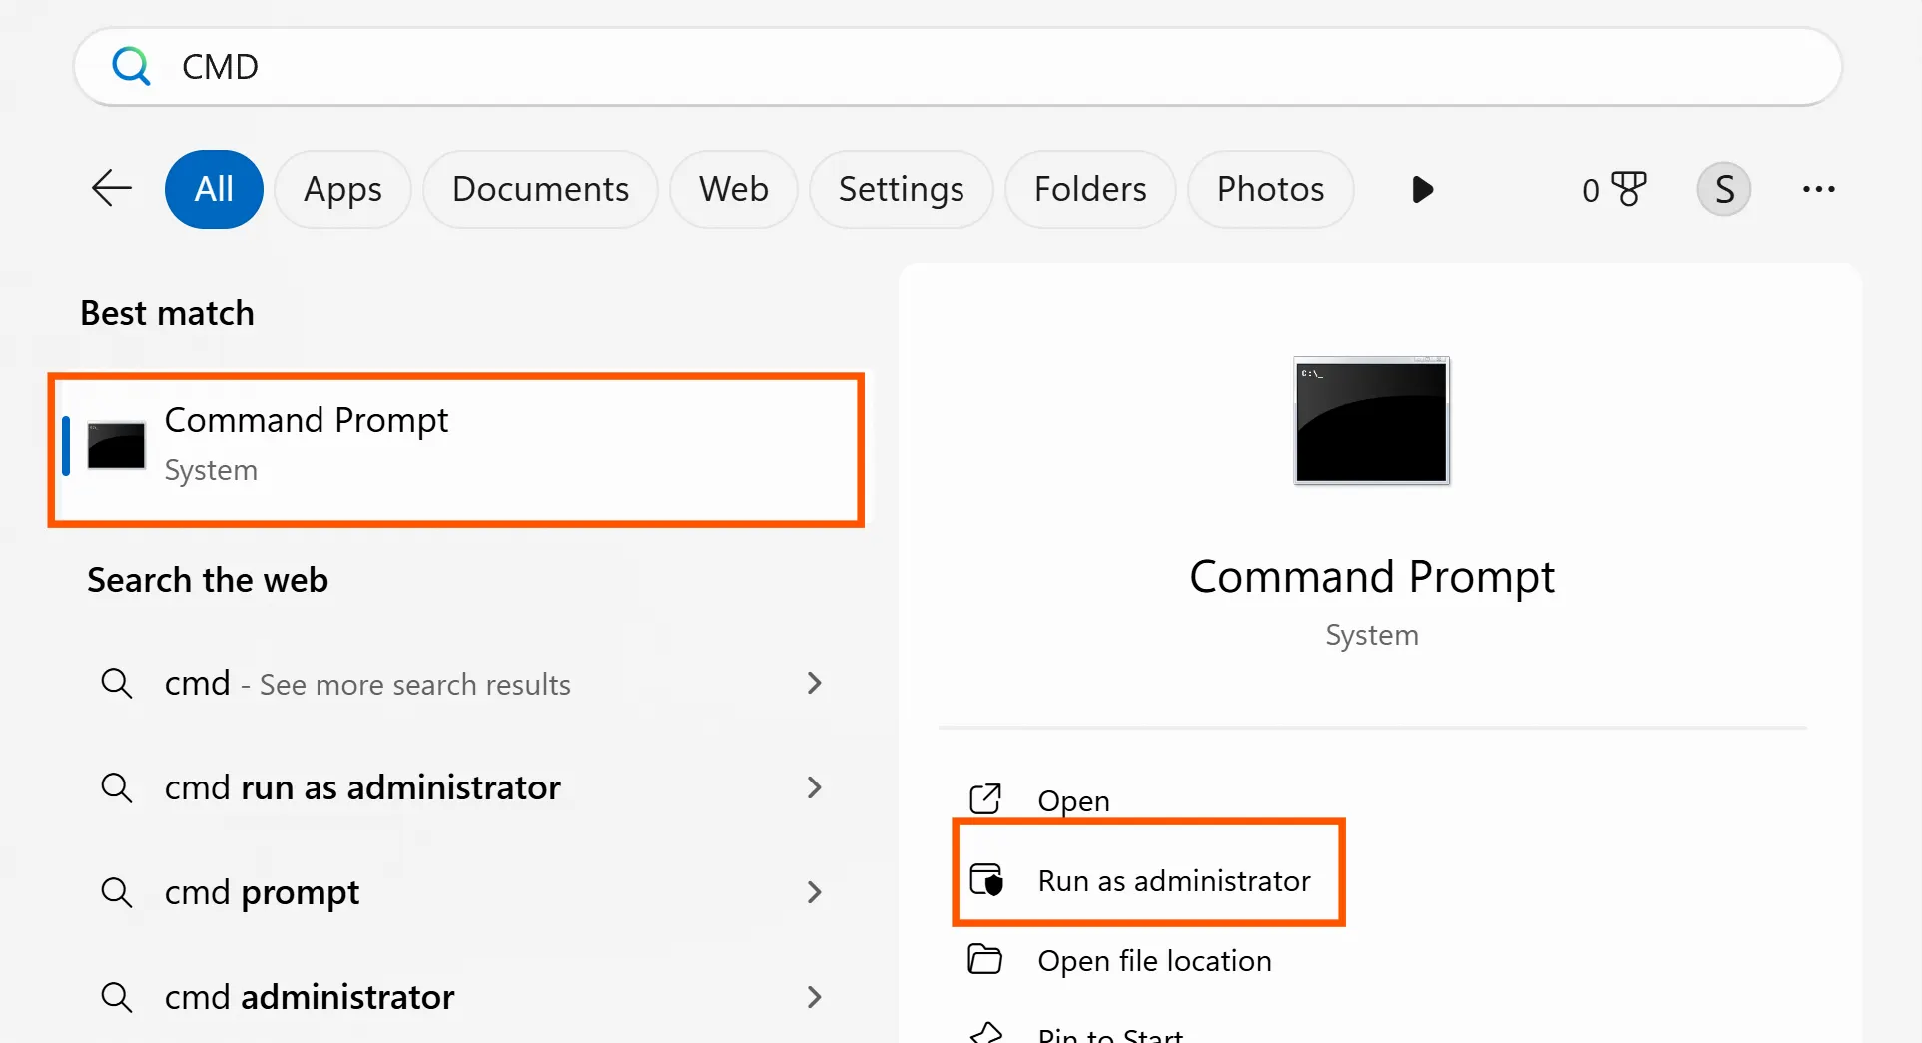Image resolution: width=1922 pixels, height=1043 pixels.
Task: Expand chevron for 'cmd run as administrator'
Action: 814,787
